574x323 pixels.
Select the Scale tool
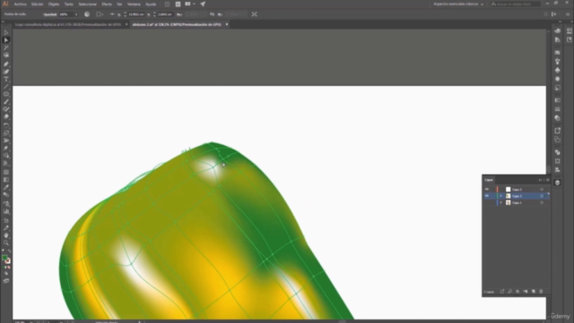pos(6,133)
